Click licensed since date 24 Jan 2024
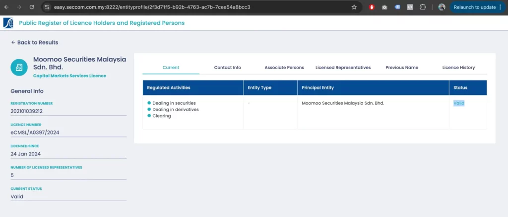508x217 pixels. point(26,154)
